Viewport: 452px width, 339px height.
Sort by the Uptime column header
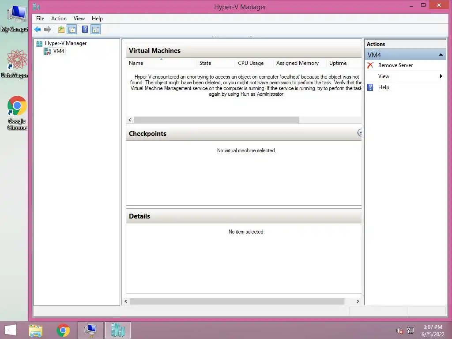point(343,63)
